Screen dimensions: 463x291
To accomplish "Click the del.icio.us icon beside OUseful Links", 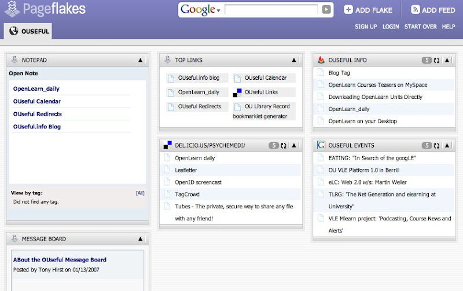I will pos(237,93).
